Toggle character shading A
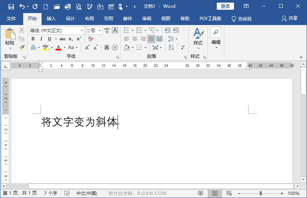The width and height of the screenshot is (307, 198). point(107,47)
